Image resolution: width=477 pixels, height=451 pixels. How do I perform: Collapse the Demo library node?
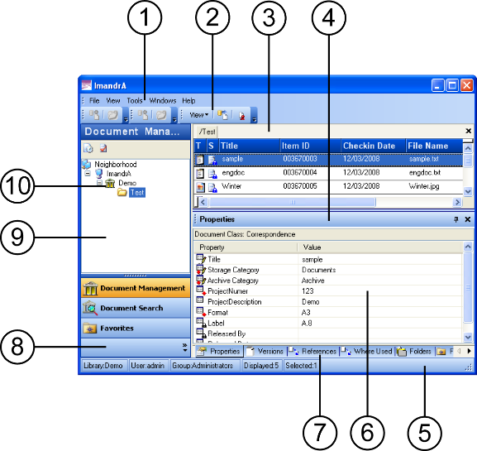99,183
